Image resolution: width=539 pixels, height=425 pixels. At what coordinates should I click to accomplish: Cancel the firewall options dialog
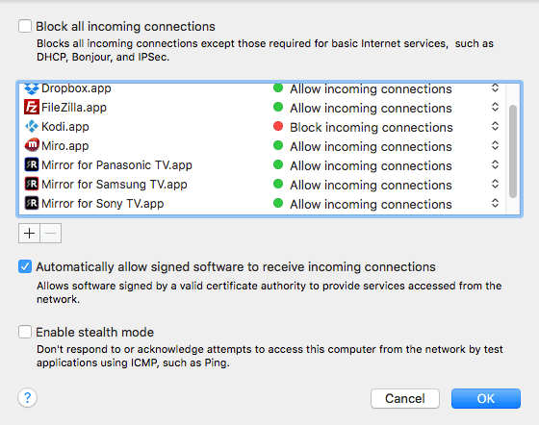pos(405,399)
